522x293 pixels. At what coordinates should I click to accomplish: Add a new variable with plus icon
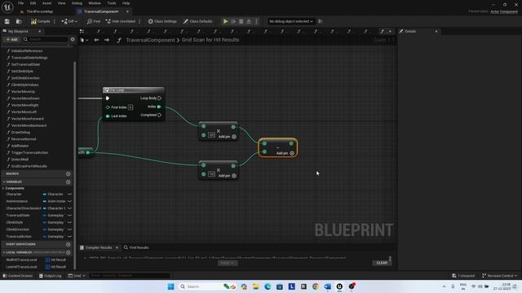click(69, 182)
